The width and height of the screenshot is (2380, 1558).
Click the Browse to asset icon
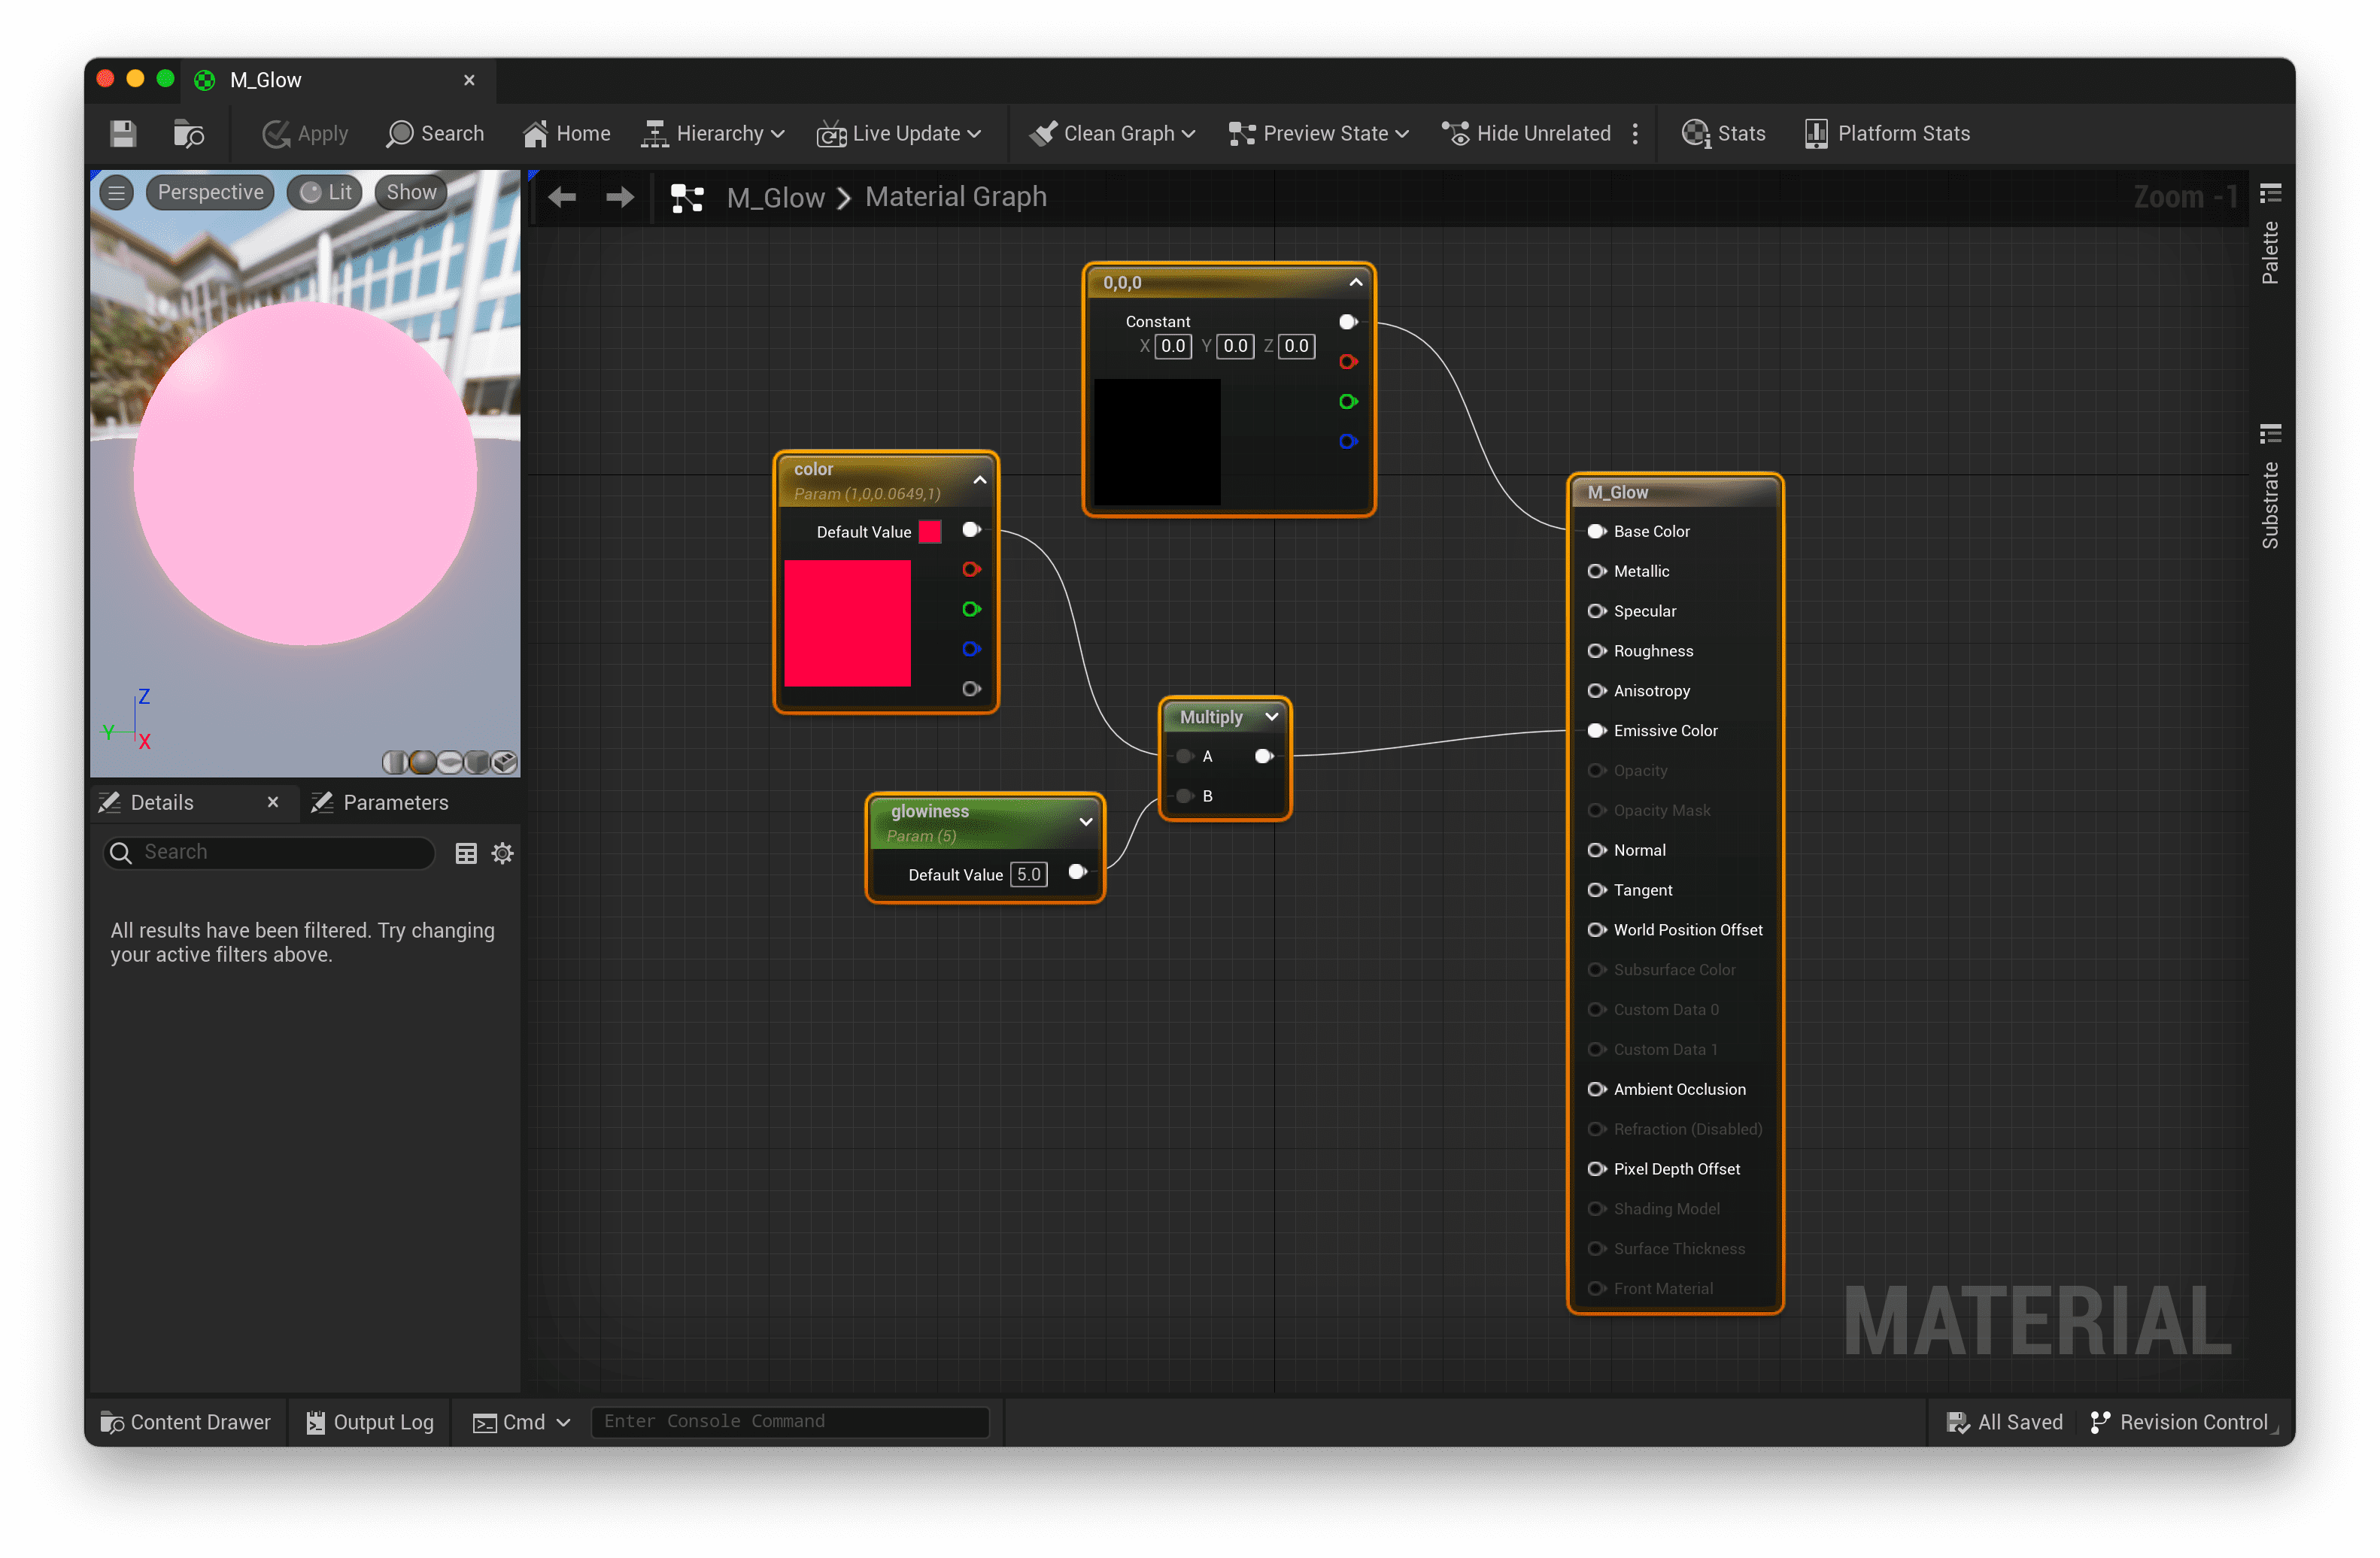(x=188, y=134)
